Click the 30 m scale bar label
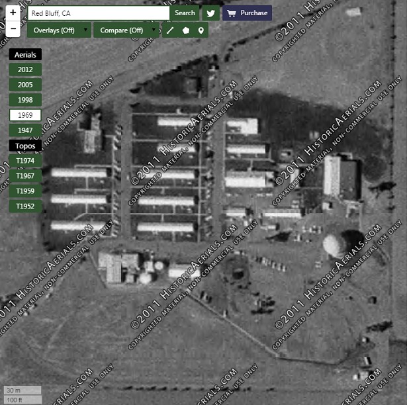This screenshot has width=407, height=405. coord(23,390)
